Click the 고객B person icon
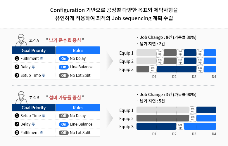Viewport: 228px width, 146px height. pos(21,98)
